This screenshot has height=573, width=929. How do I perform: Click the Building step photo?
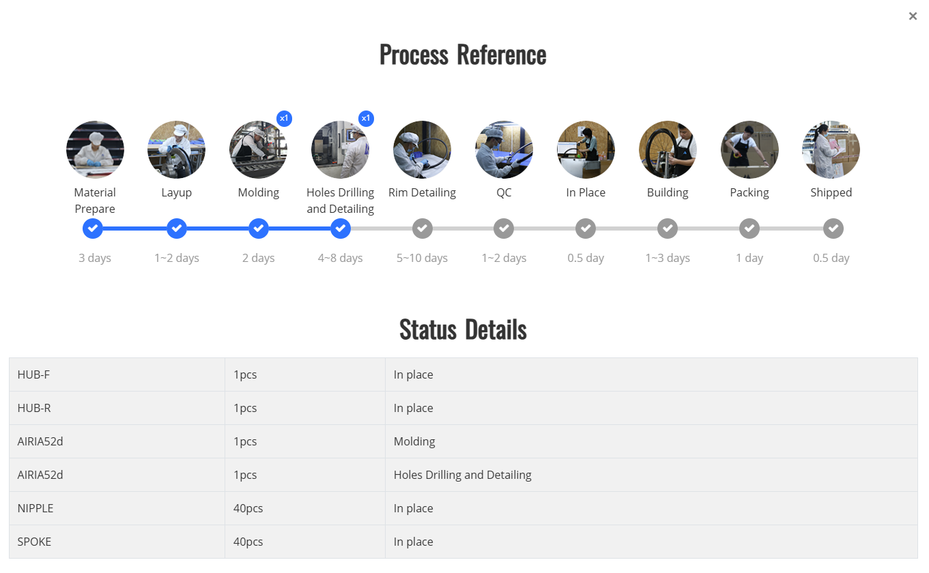coord(668,149)
